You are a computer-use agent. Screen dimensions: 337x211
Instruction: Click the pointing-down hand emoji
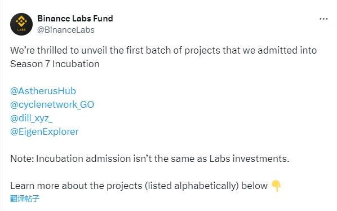click(x=276, y=186)
